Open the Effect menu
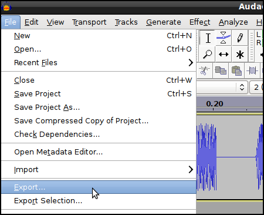Image resolution: width=264 pixels, height=215 pixels. tap(199, 22)
